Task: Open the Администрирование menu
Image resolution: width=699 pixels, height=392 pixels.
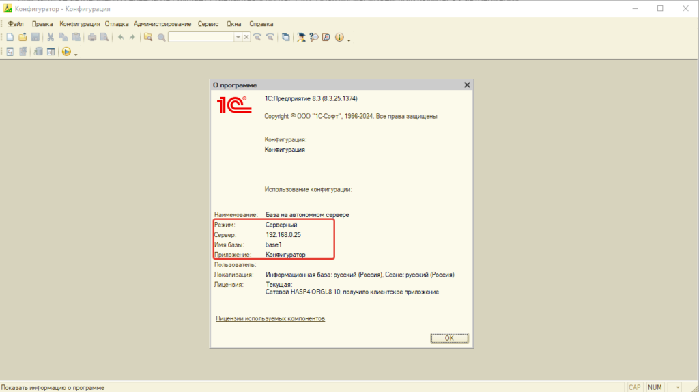Action: click(162, 24)
